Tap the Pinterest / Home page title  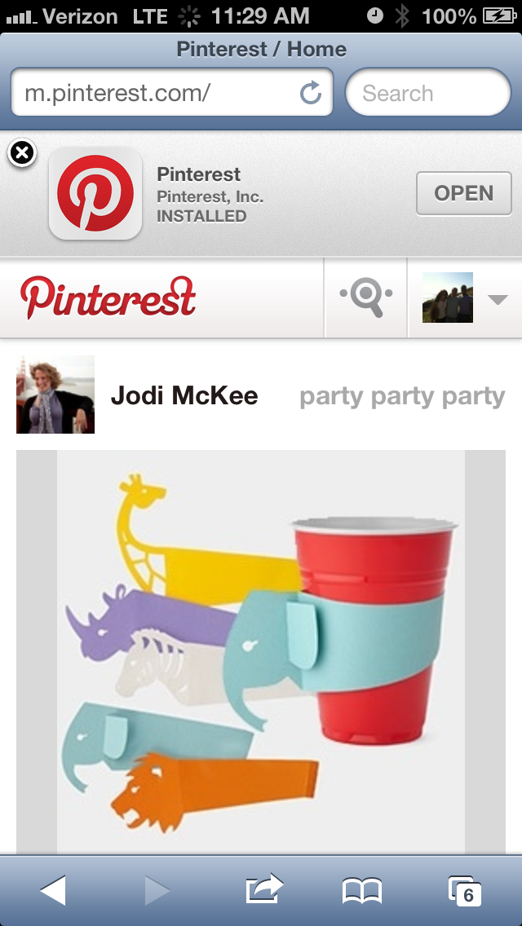click(x=261, y=49)
